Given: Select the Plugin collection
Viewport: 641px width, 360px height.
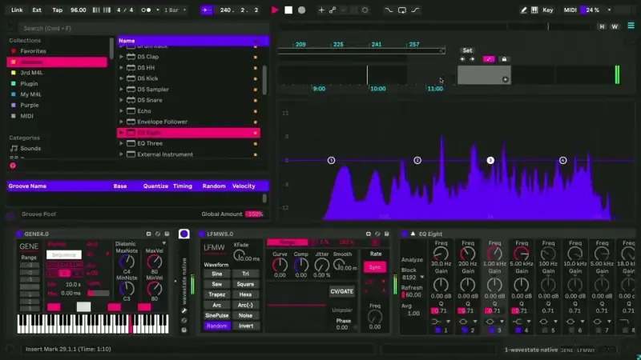Looking at the screenshot, I should [29, 84].
